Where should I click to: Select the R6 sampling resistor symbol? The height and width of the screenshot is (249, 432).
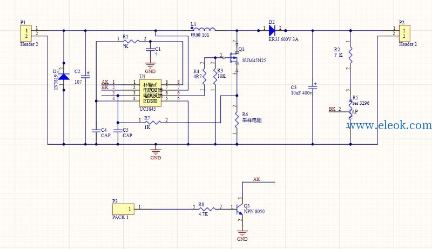point(237,120)
